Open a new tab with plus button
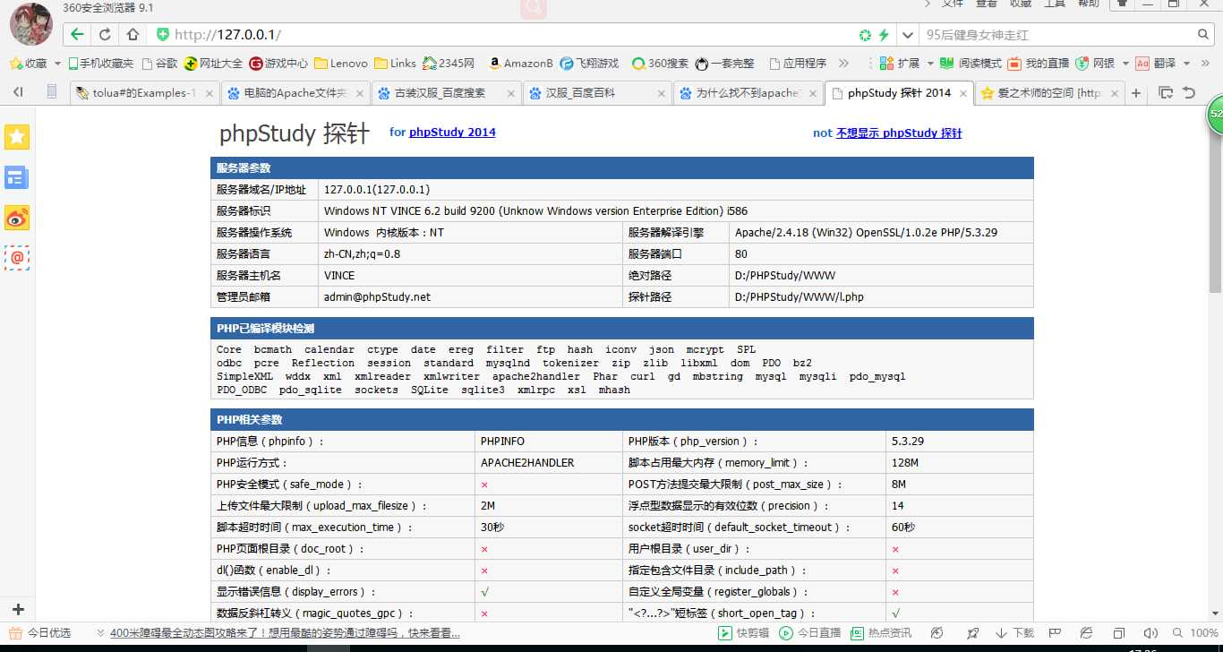 pos(1136,92)
